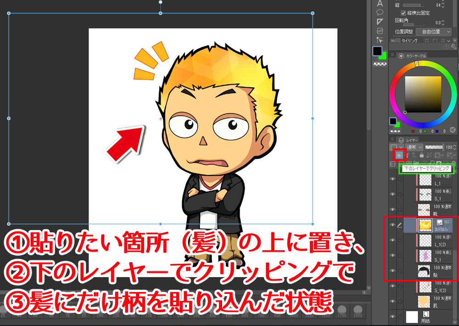Hide the 靴 shoes layer
Image resolution: width=459 pixels, height=326 pixels.
tap(392, 208)
